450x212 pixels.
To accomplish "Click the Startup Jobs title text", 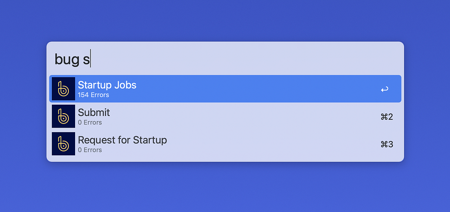I will (x=107, y=85).
